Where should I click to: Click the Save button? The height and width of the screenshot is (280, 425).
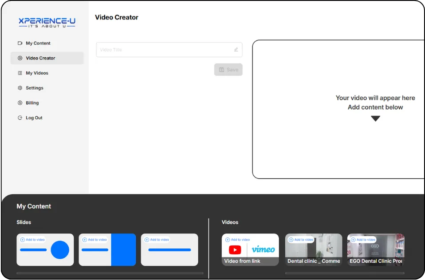[x=228, y=70]
